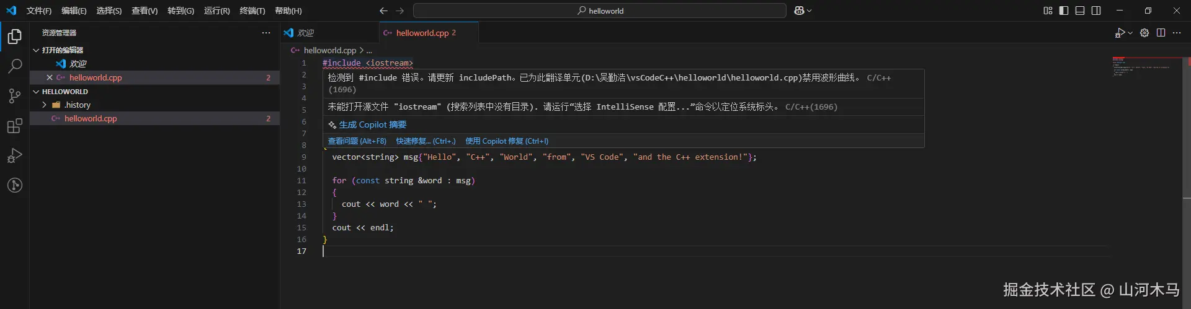Run the C/C++ file with play icon
Image resolution: width=1191 pixels, height=309 pixels.
(x=1120, y=33)
